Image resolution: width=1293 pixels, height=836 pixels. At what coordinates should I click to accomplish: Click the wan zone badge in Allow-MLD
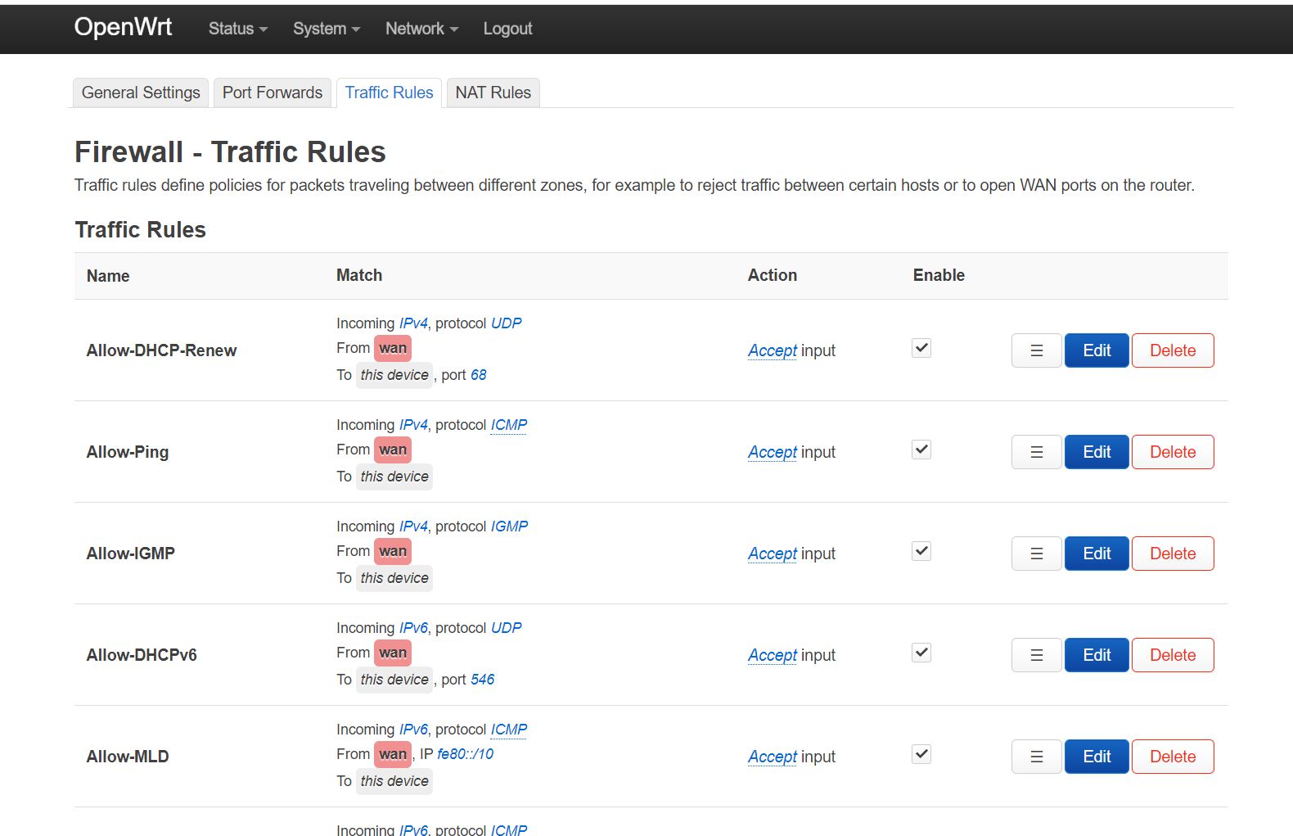tap(393, 754)
